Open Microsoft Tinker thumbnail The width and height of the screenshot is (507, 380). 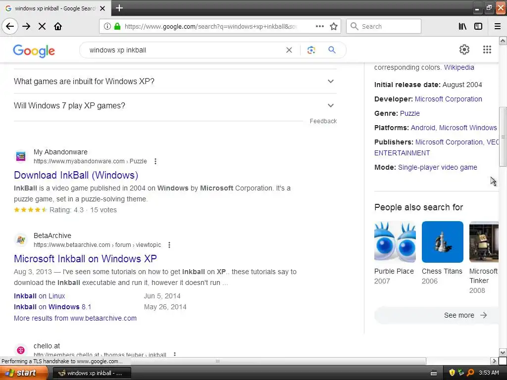click(x=484, y=241)
